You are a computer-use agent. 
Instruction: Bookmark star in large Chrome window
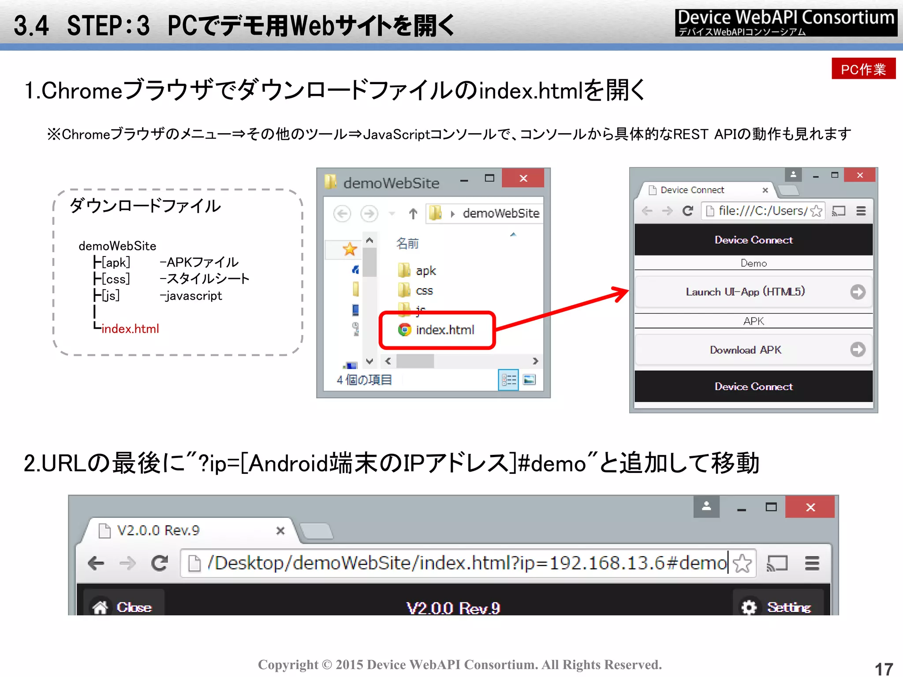click(743, 563)
